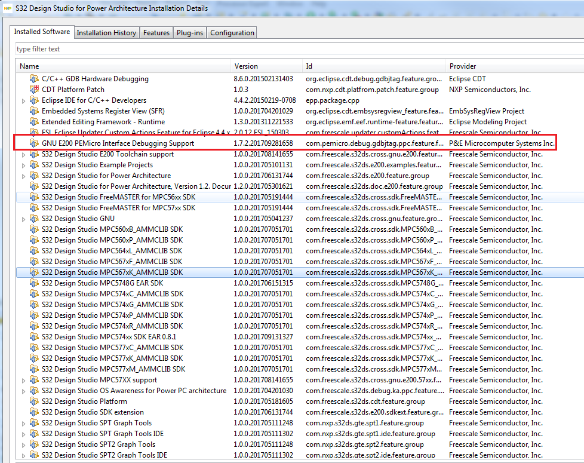This screenshot has width=584, height=463.
Task: Expand S32 Design Studio E200 Toolchain support
Action: point(23,155)
